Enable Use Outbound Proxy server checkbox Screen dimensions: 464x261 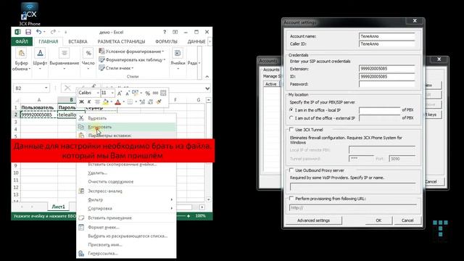tap(291, 170)
